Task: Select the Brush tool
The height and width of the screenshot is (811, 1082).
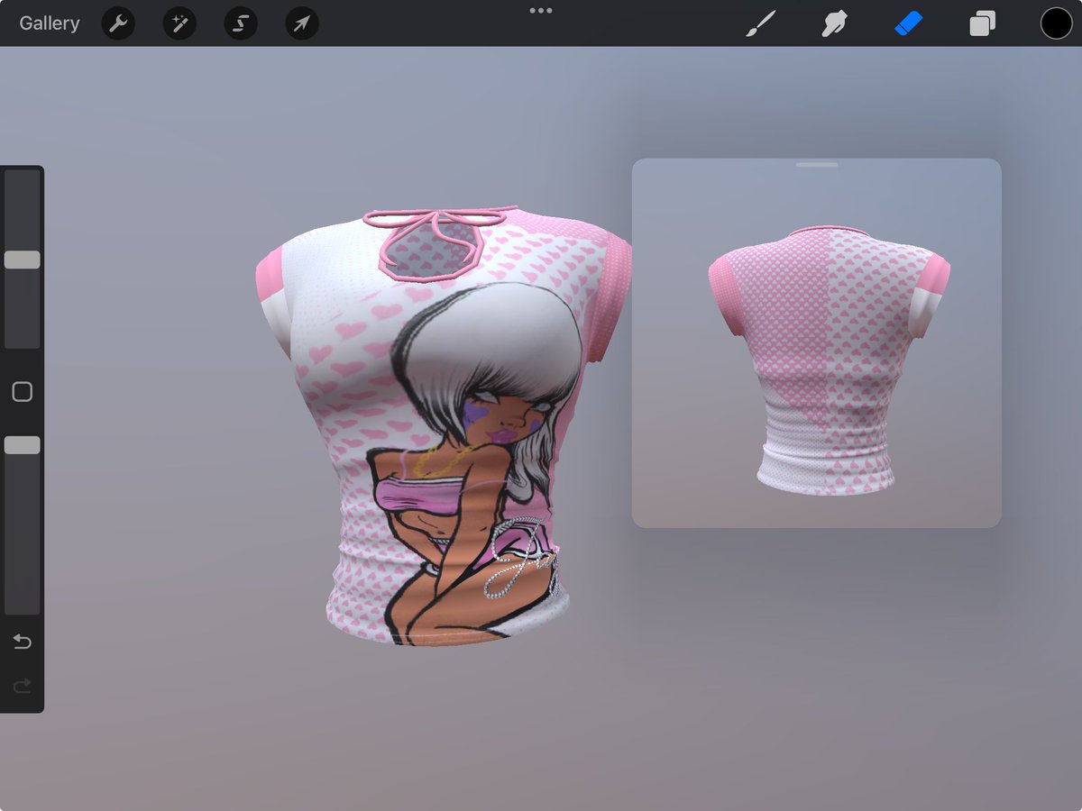Action: 760,23
